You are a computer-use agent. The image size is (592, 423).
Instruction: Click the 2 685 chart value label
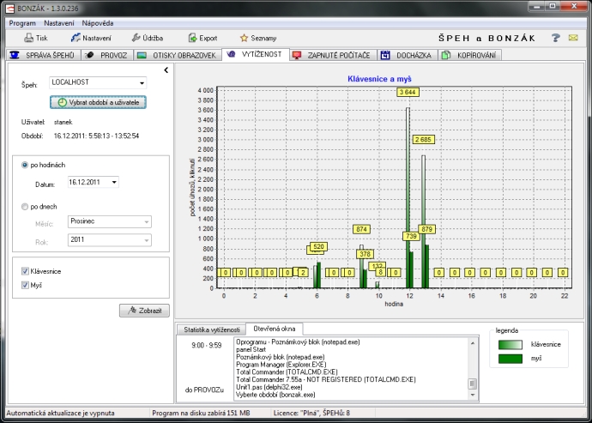[x=423, y=139]
